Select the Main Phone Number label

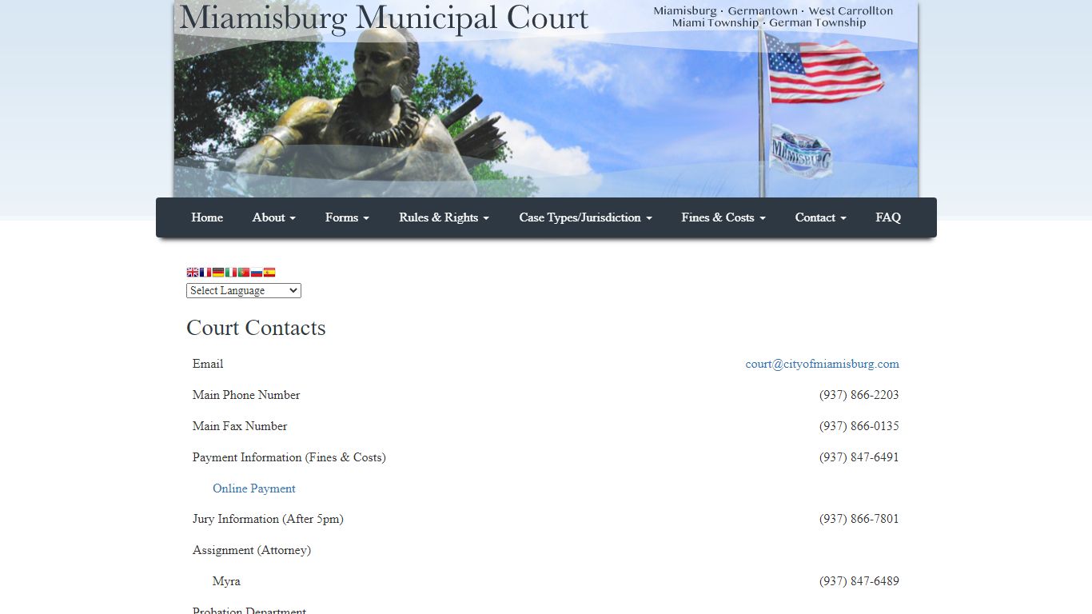[x=246, y=395]
